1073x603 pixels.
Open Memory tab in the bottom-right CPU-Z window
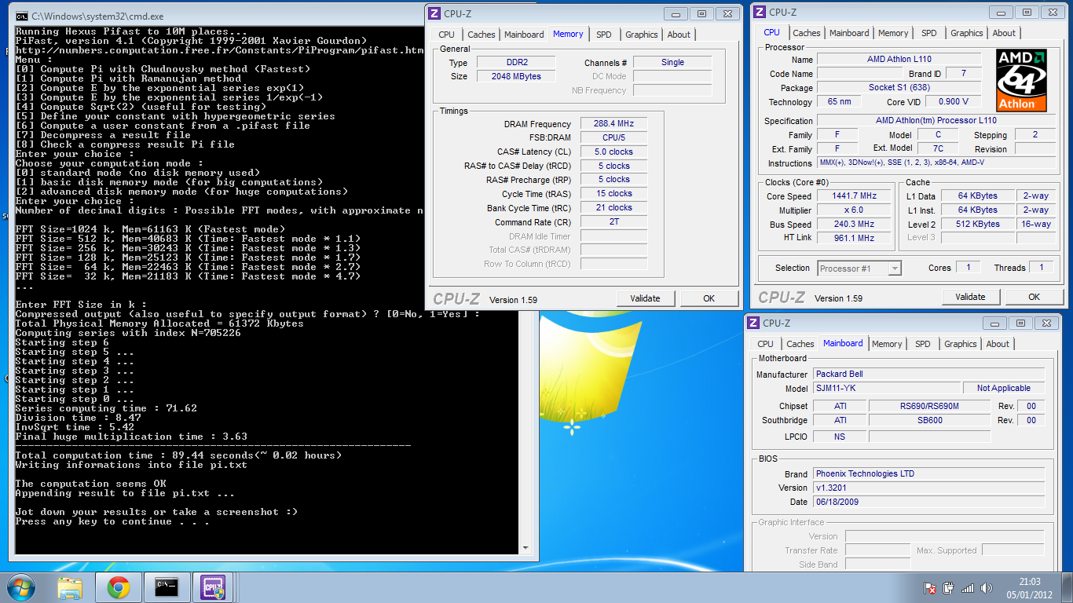[x=887, y=344]
